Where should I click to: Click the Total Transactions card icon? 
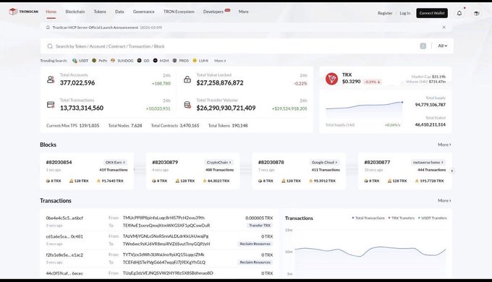[x=51, y=104]
